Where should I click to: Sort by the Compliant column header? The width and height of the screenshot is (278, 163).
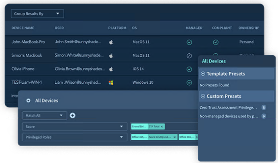[222, 28]
